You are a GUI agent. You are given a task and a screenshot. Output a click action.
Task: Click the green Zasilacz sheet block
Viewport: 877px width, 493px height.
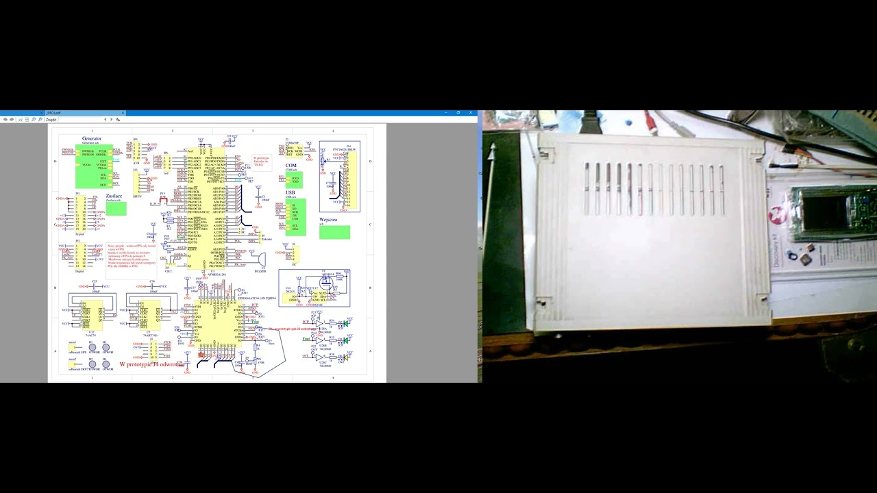(116, 209)
